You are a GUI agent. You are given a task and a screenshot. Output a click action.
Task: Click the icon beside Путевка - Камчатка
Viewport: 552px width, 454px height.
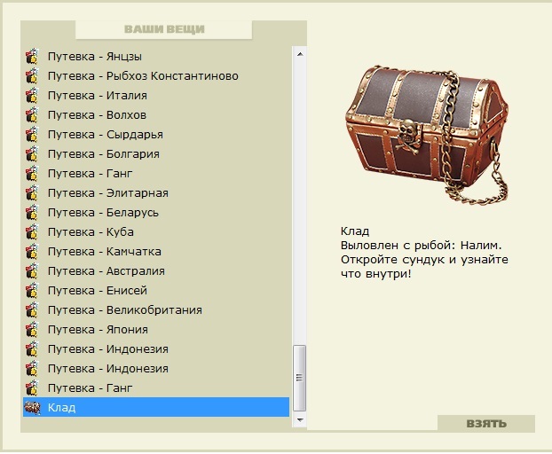pyautogui.click(x=32, y=252)
